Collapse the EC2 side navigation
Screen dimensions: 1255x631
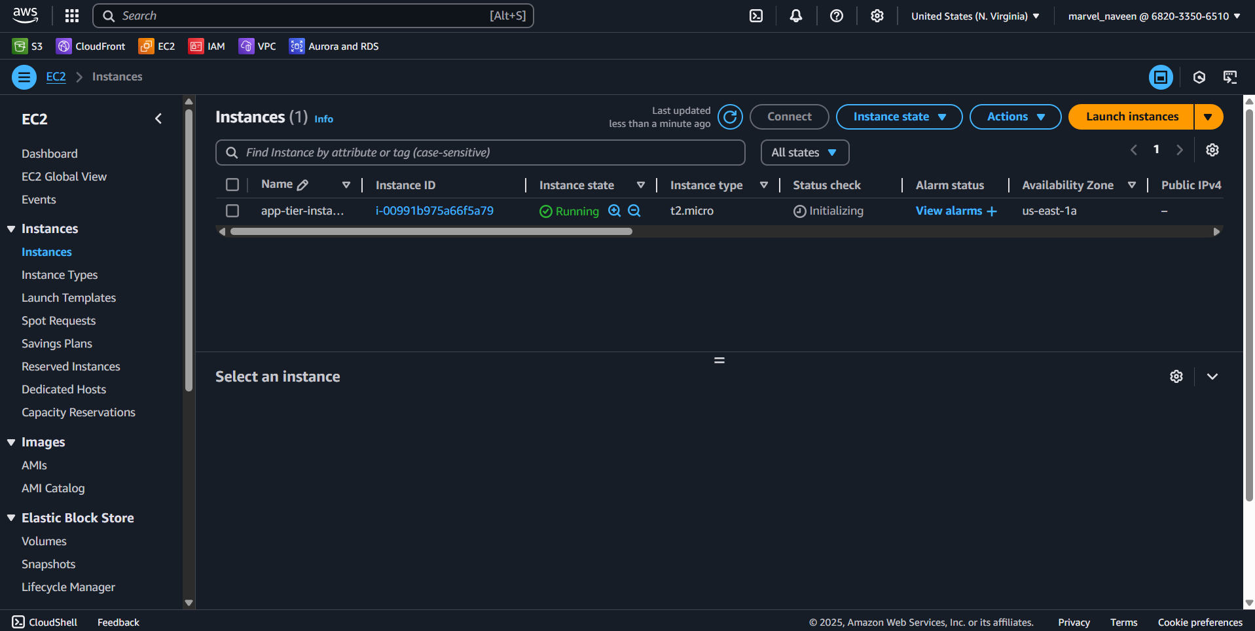158,118
